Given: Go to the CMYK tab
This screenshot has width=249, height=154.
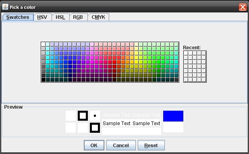Looking at the screenshot, I should (x=98, y=17).
